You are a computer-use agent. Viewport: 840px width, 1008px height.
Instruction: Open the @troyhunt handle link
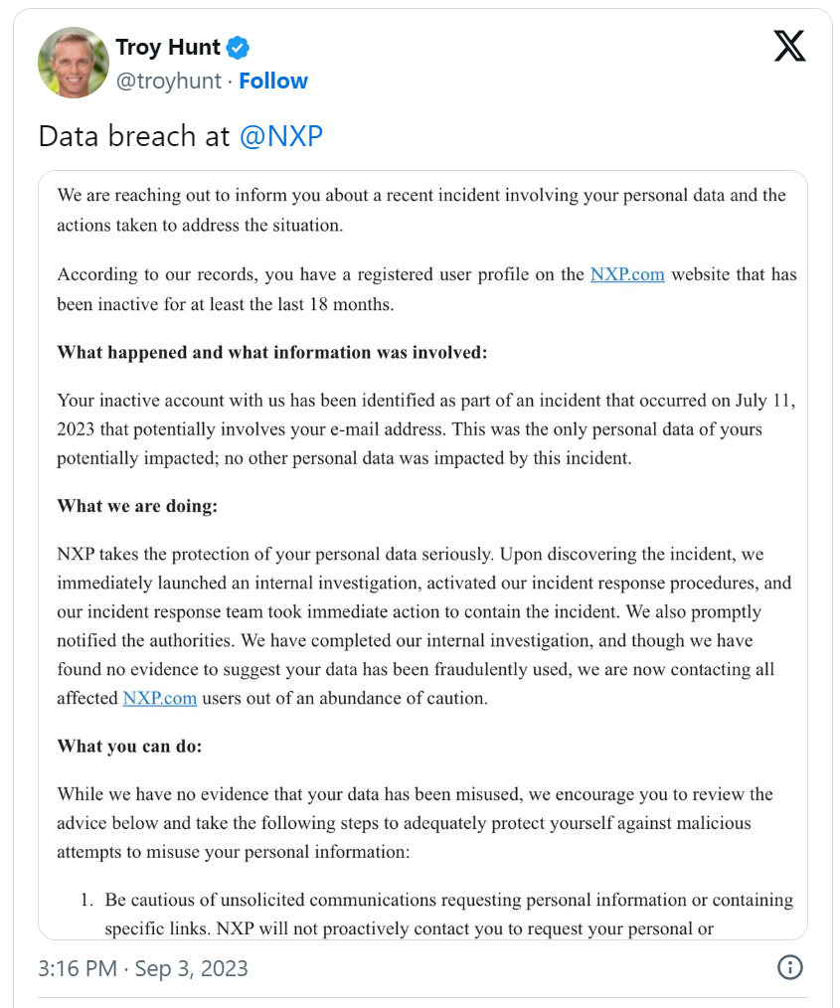coord(168,81)
